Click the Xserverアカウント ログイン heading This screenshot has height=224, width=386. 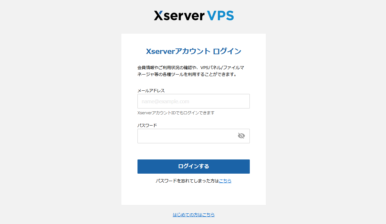pos(194,51)
